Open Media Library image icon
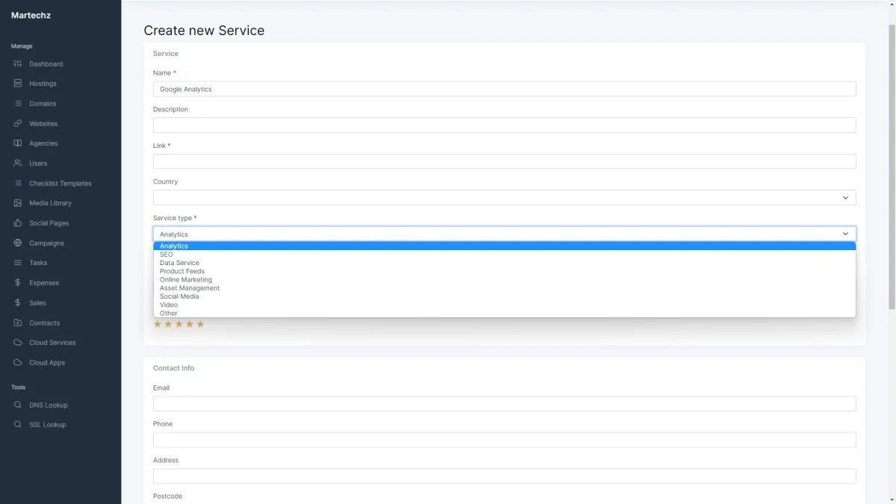 click(18, 203)
